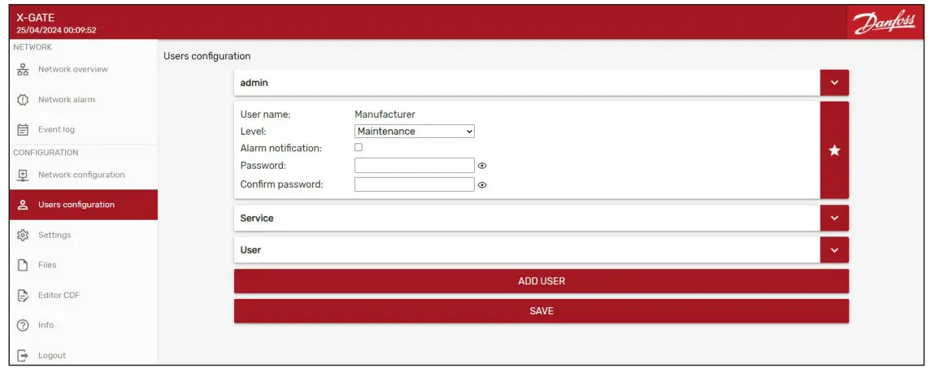Screen dimensions: 931x368
Task: Click the Logout exit icon
Action: (23, 356)
